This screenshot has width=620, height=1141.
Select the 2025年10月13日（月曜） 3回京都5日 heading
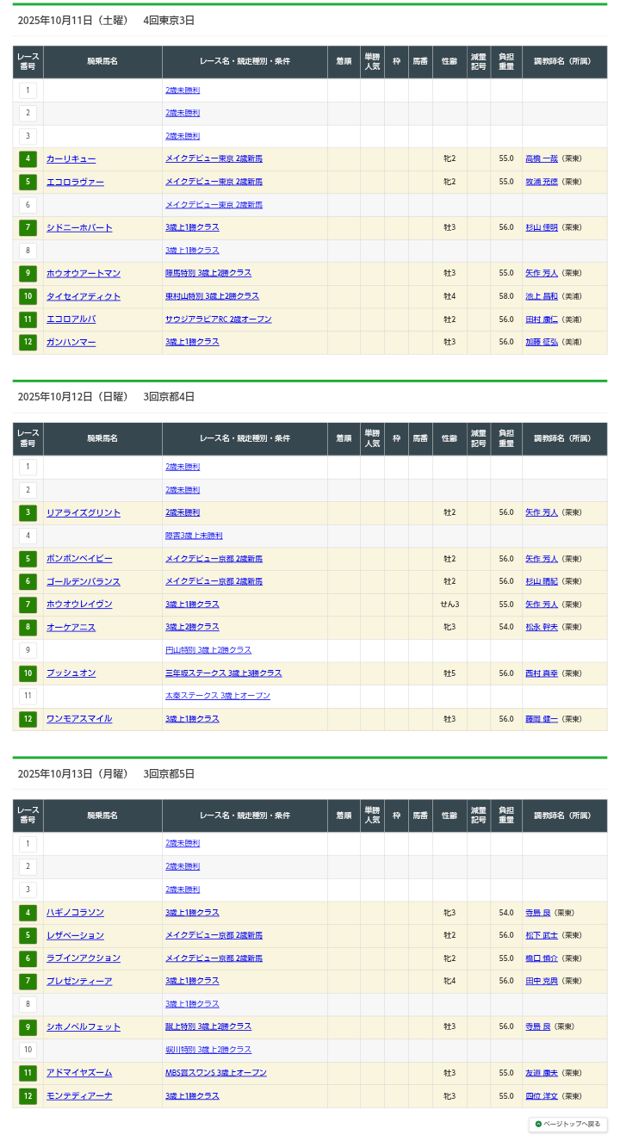click(106, 773)
